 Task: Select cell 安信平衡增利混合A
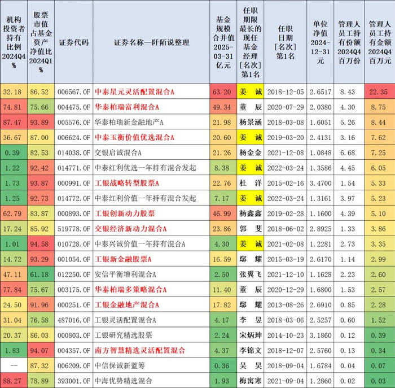pyautogui.click(x=125, y=274)
